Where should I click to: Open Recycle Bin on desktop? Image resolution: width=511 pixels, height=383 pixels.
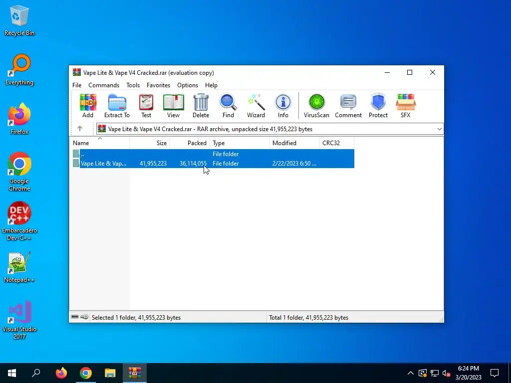click(x=19, y=20)
